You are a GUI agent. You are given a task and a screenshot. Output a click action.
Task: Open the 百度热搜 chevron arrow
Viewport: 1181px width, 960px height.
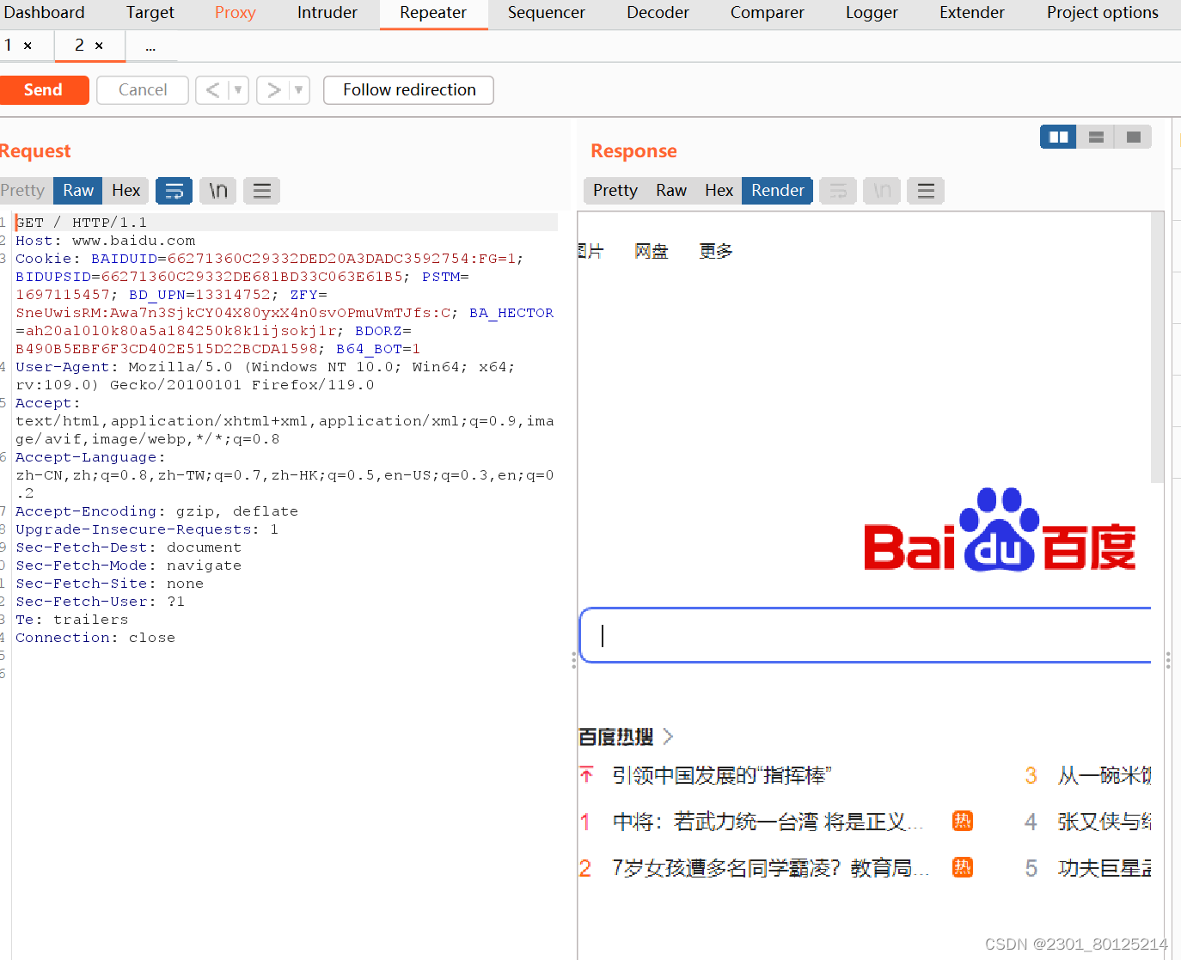668,737
